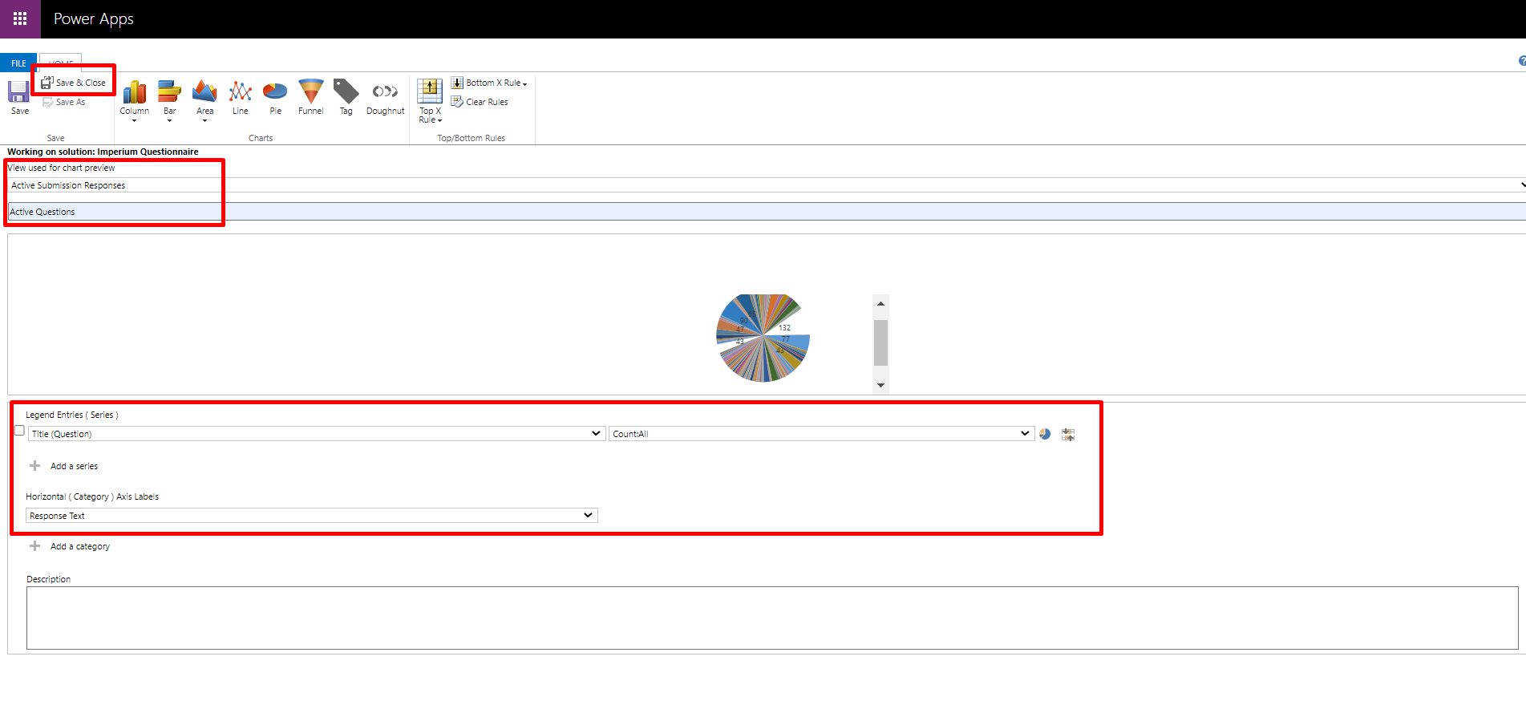
Task: Select the Pie chart type
Action: coord(275,98)
